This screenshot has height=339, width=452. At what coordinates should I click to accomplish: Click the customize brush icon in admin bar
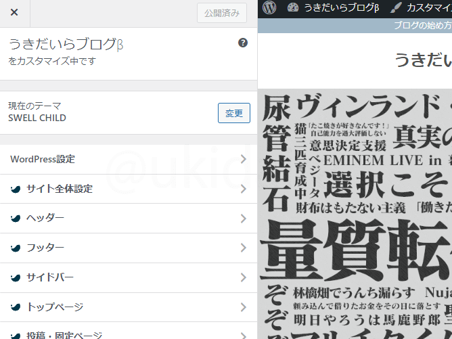pyautogui.click(x=396, y=8)
